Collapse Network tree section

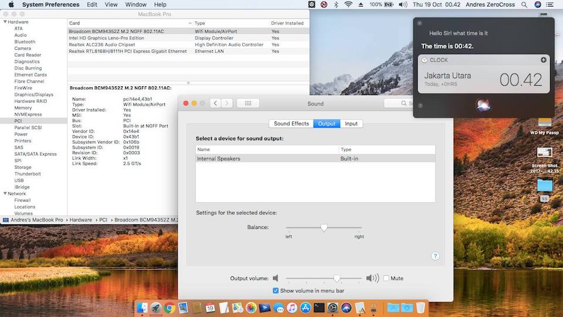coord(5,193)
